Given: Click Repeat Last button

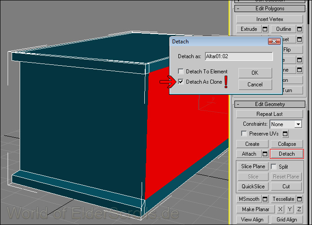Looking at the screenshot, I should [x=269, y=114].
